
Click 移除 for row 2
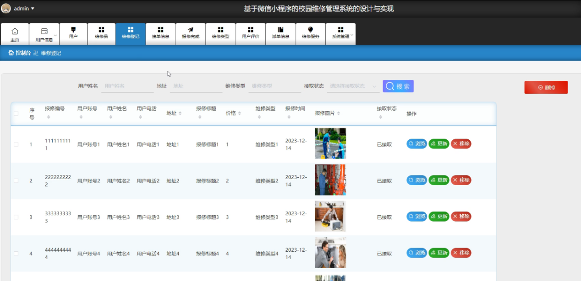pyautogui.click(x=461, y=180)
